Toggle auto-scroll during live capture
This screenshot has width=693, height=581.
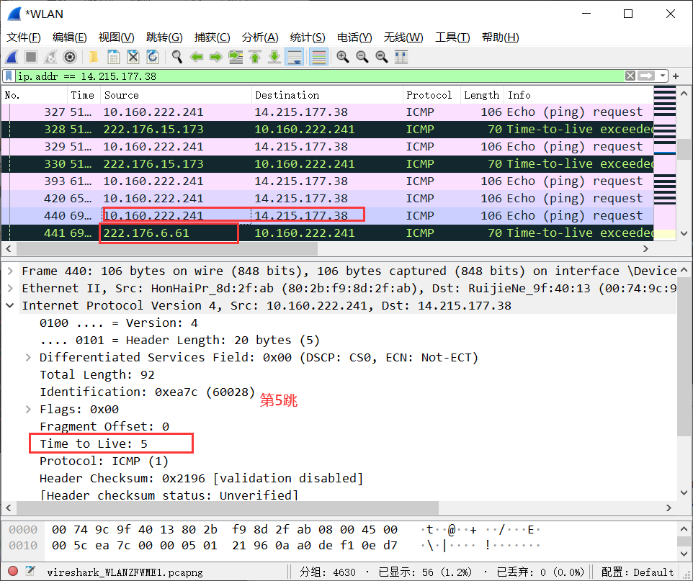295,57
